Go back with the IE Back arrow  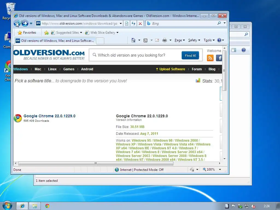coord(17,24)
